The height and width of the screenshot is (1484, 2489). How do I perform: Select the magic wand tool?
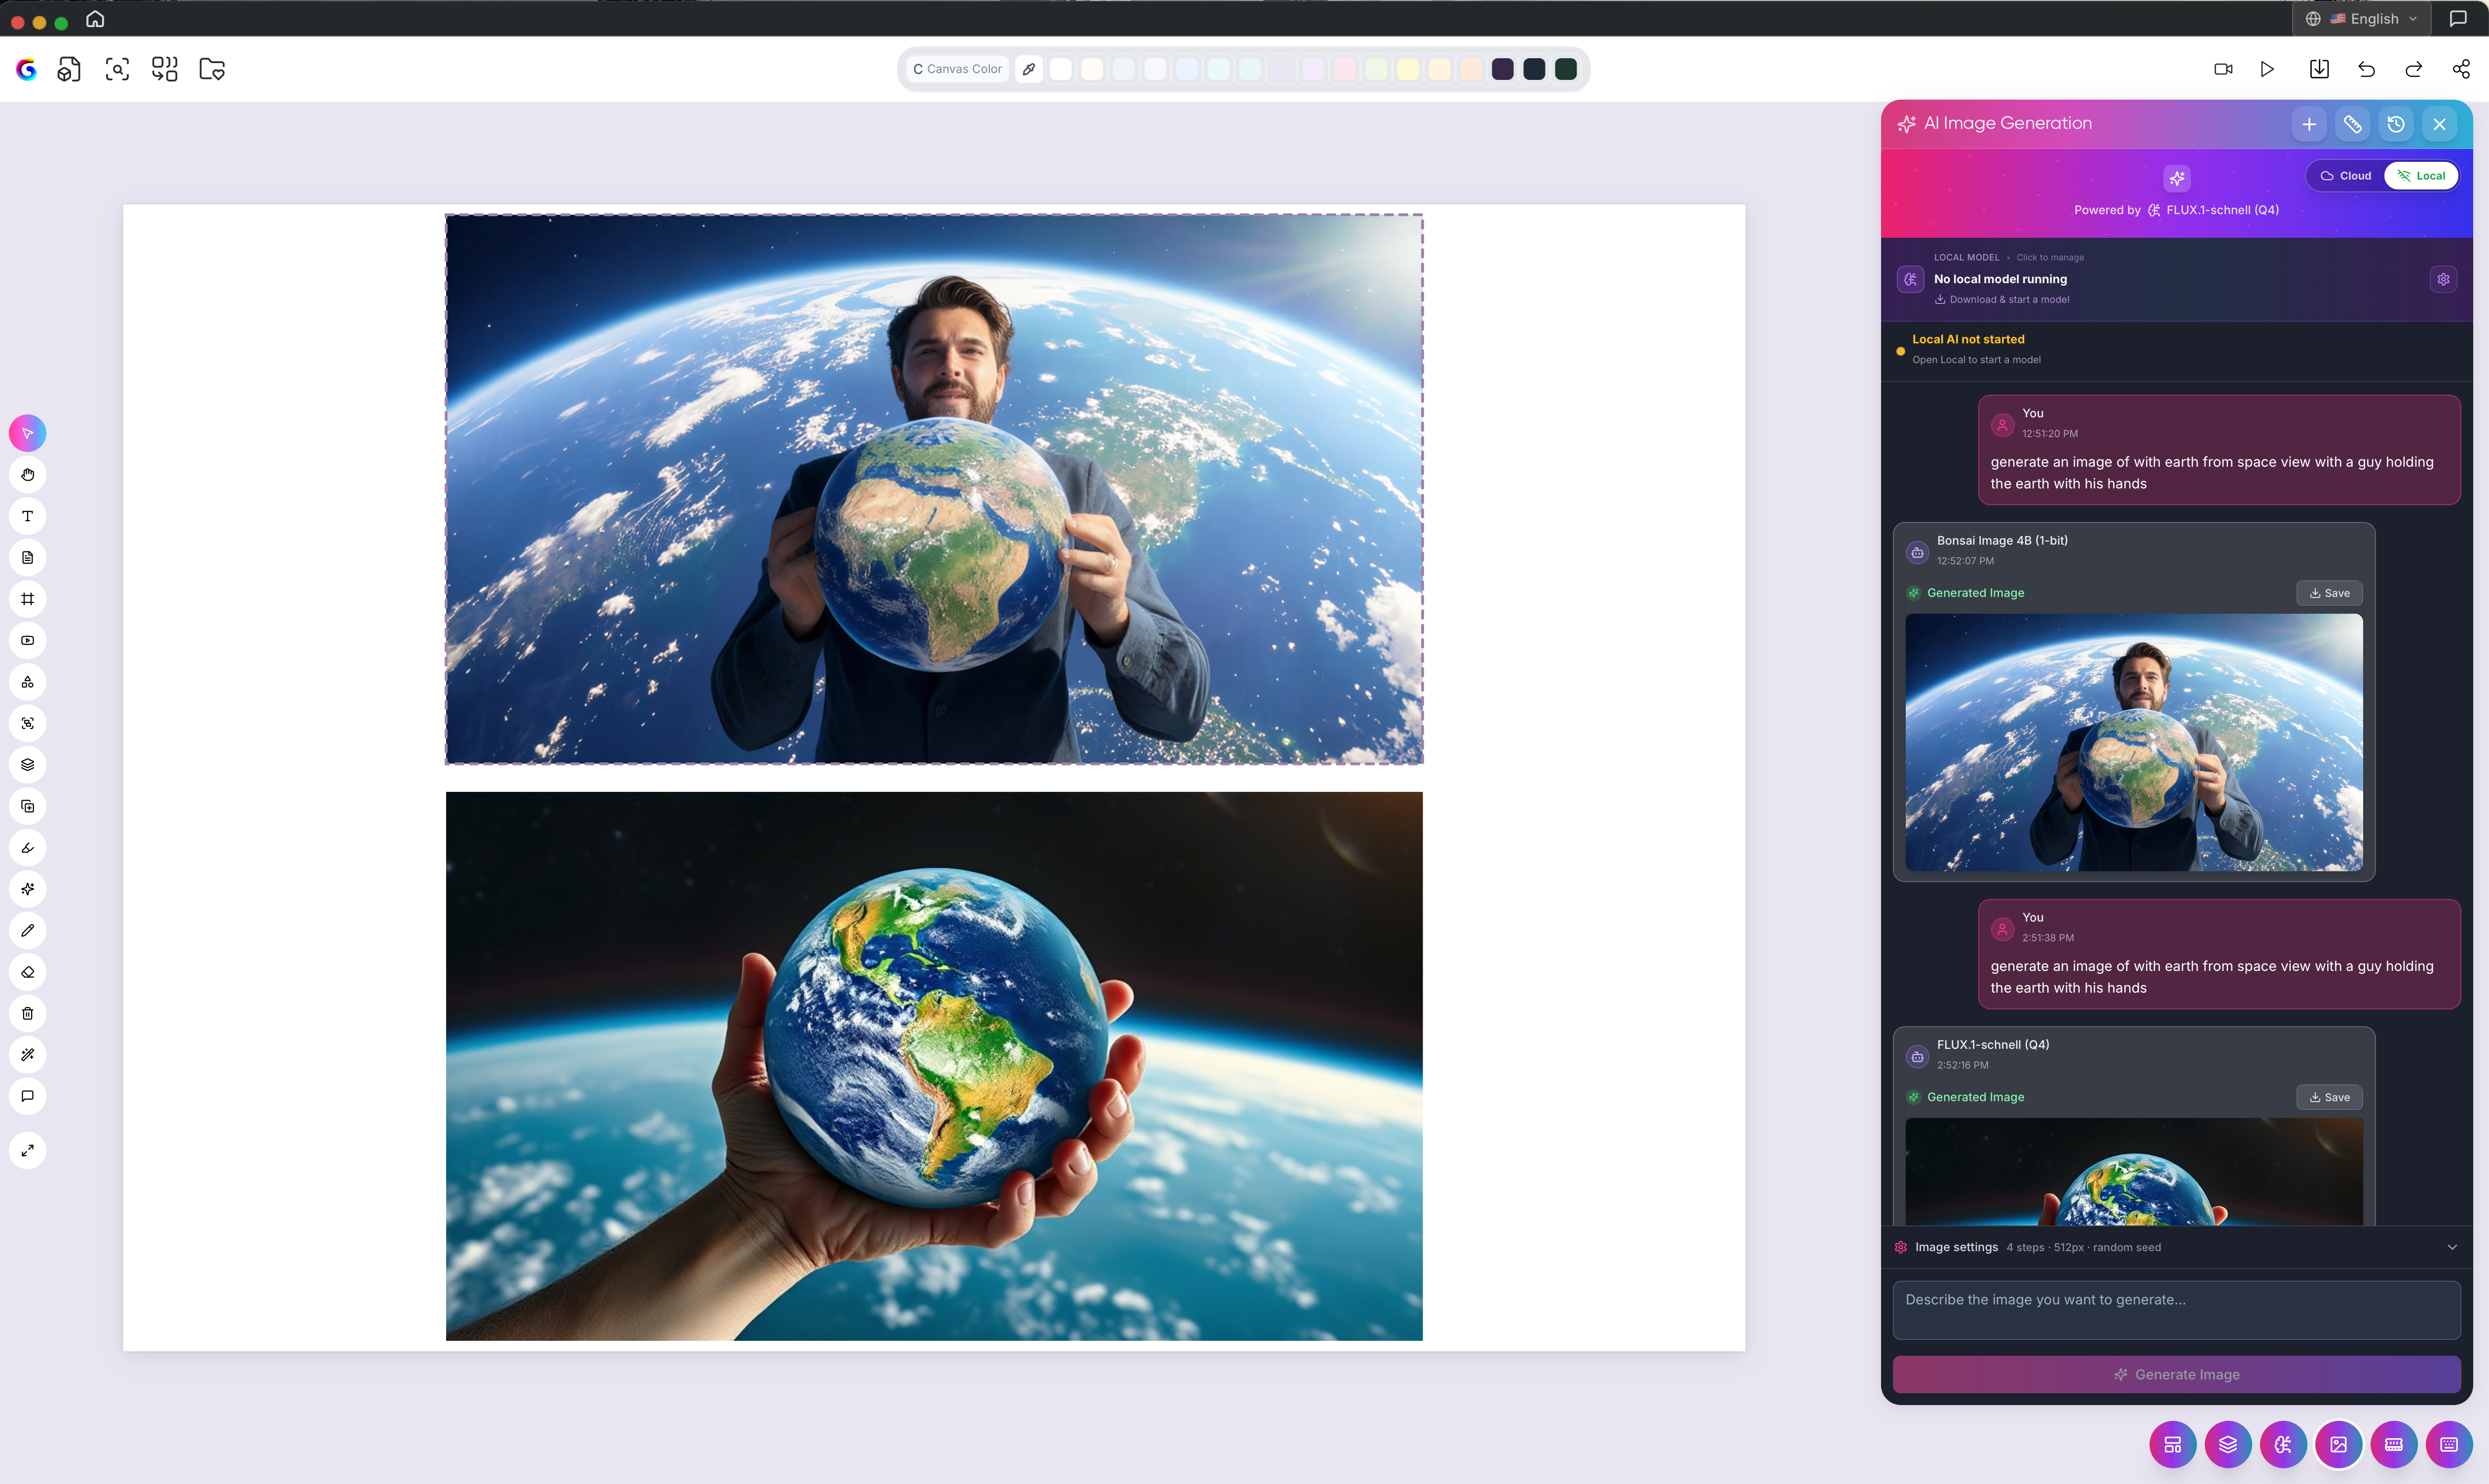click(28, 1056)
